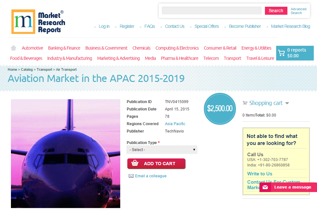Open the Publication Type select dropdown
Image resolution: width=317 pixels, height=209 pixels.
coord(162,149)
